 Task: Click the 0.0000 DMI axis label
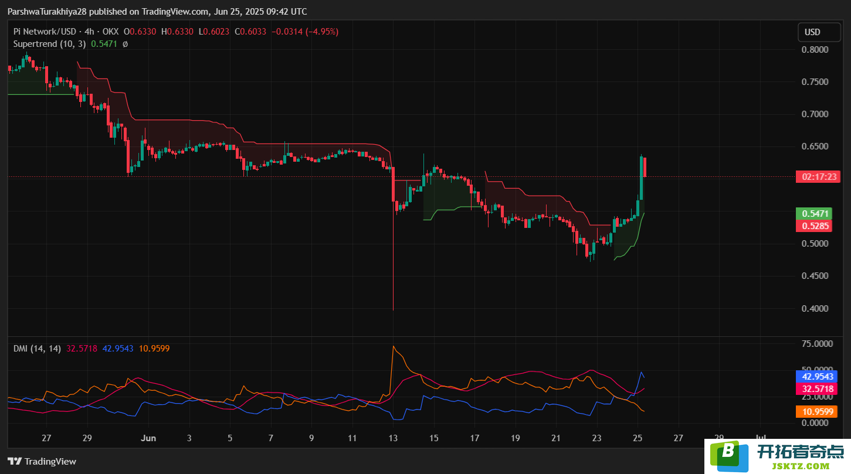coord(815,423)
